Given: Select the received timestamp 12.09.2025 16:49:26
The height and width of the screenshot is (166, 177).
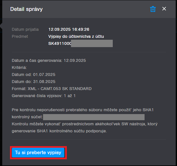Looking at the screenshot, I should [69, 29].
